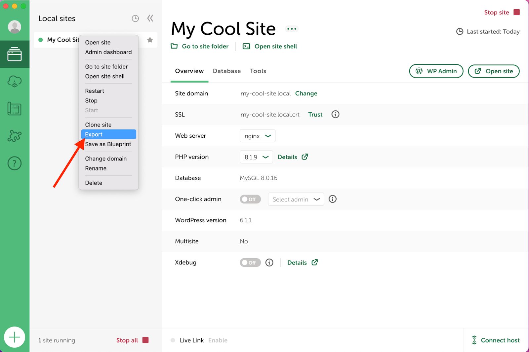Click the WordPress version 6.1.1 value

pyautogui.click(x=246, y=220)
